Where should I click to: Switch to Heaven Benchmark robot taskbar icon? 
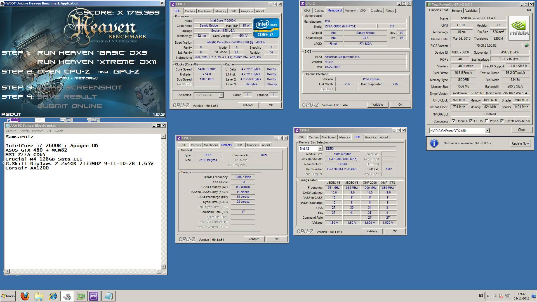(x=67, y=296)
